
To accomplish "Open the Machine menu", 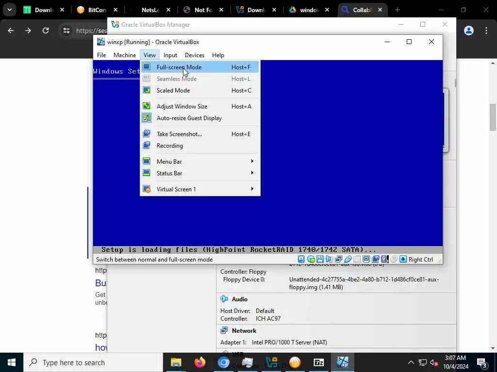I will (125, 55).
